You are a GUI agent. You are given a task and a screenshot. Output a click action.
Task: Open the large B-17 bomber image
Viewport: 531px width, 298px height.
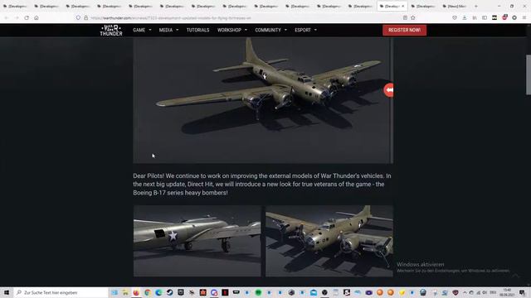coord(262,100)
